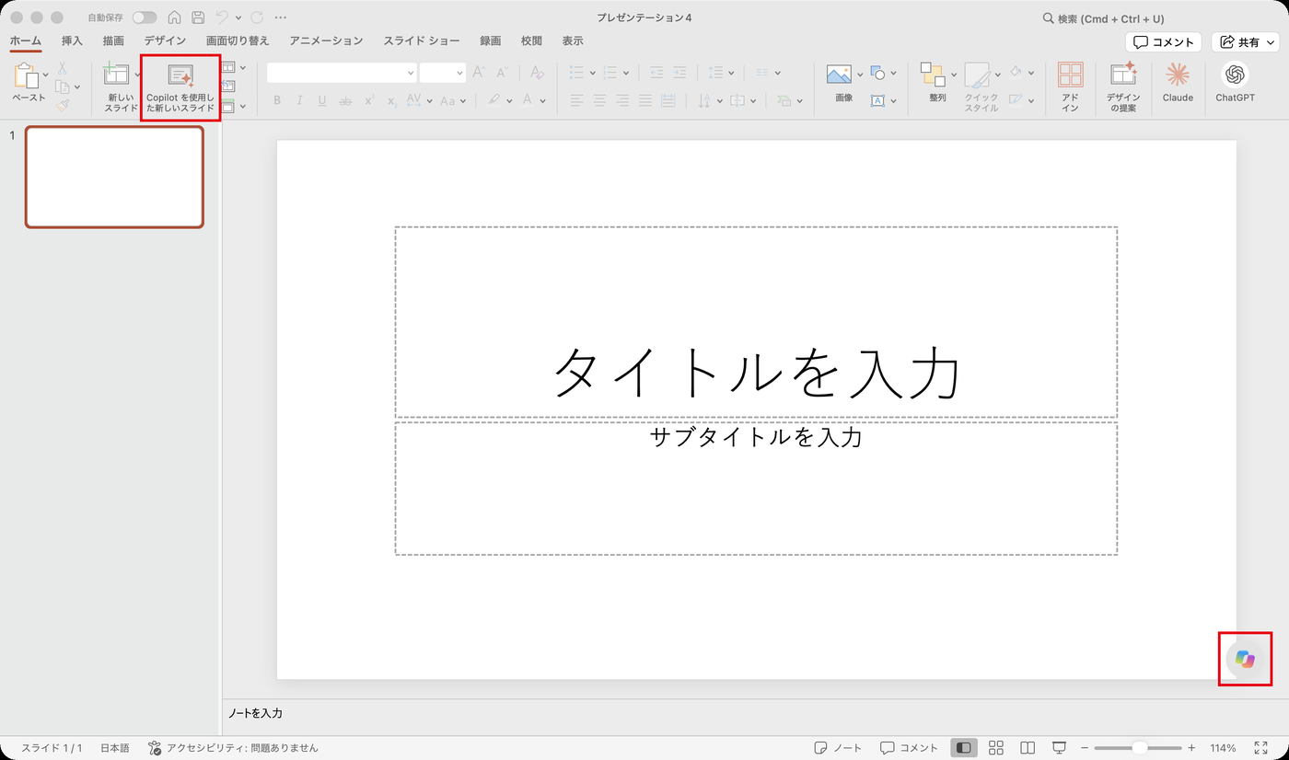This screenshot has width=1289, height=760.
Task: Toggle the コメント pane from status bar
Action: [x=909, y=748]
